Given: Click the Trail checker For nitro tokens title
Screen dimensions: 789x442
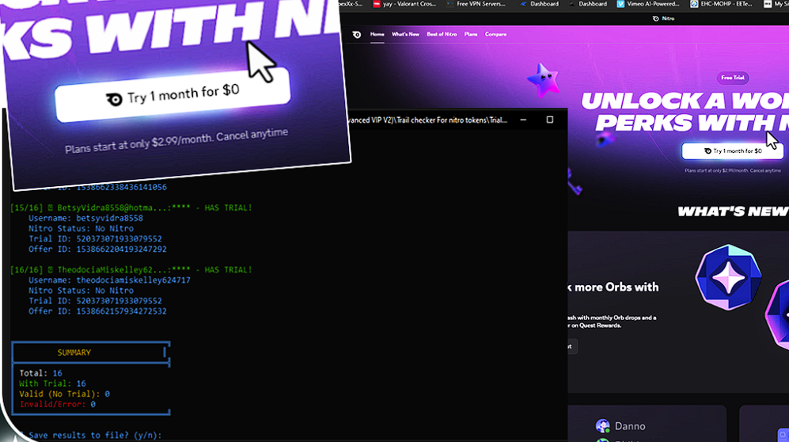Looking at the screenshot, I should coord(429,120).
